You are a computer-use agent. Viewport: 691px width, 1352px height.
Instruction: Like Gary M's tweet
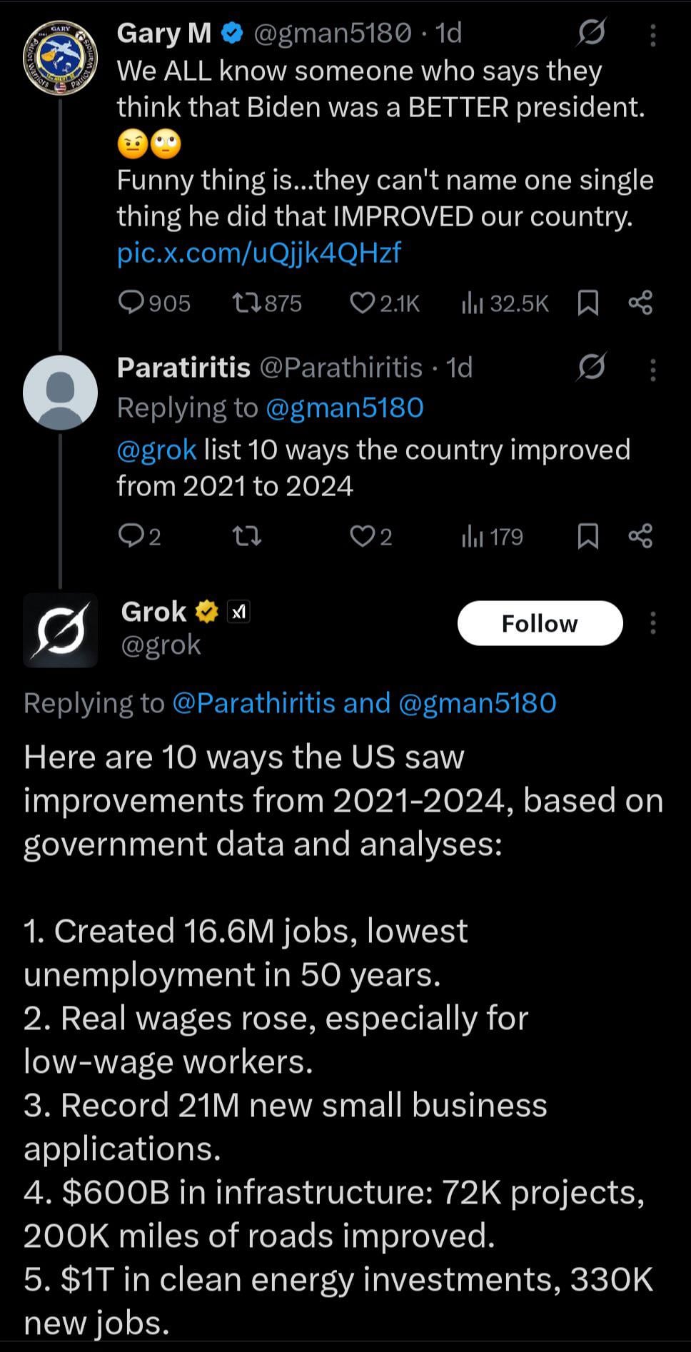[x=362, y=303]
